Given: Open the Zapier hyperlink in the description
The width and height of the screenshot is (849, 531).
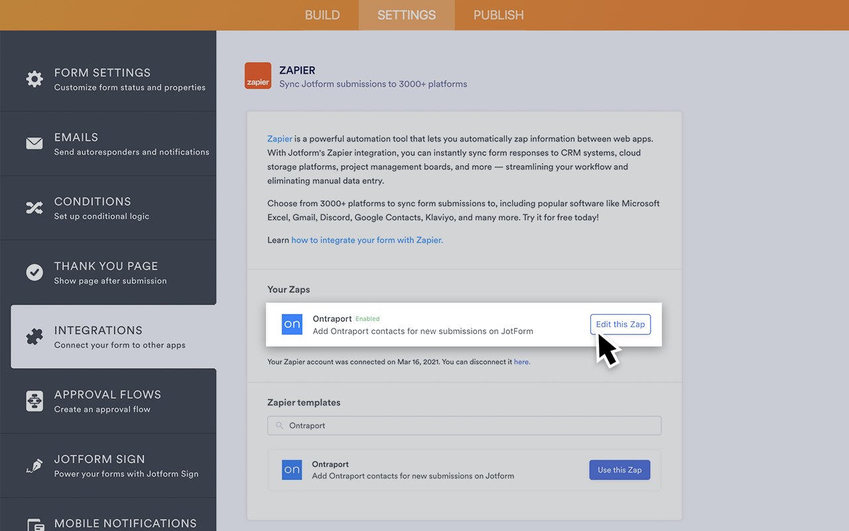Looking at the screenshot, I should pyautogui.click(x=279, y=138).
